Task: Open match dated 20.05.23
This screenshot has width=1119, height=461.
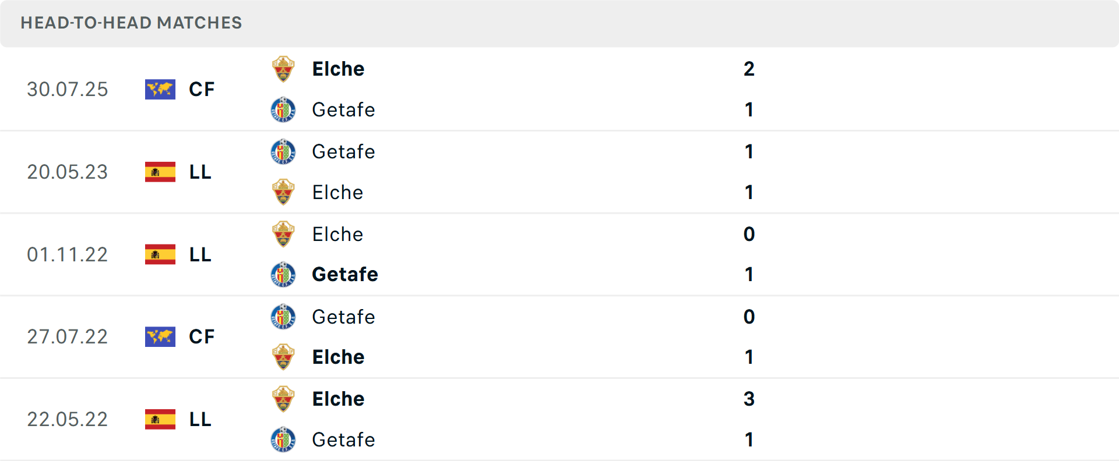Action: 68,172
